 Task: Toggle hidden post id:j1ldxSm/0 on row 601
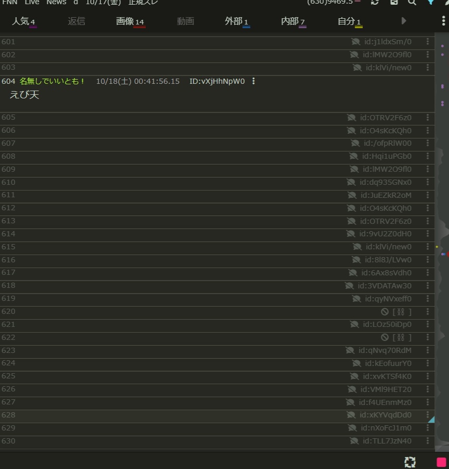356,42
